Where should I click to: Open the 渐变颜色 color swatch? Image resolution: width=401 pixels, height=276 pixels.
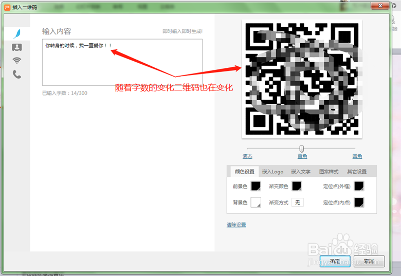(x=297, y=186)
